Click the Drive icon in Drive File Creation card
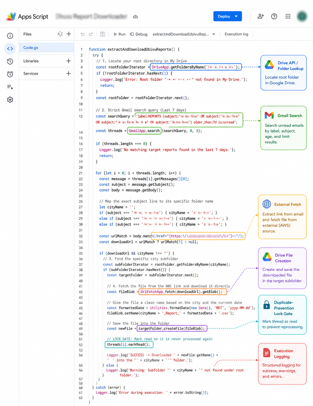This screenshot has width=313, height=406. [x=267, y=257]
